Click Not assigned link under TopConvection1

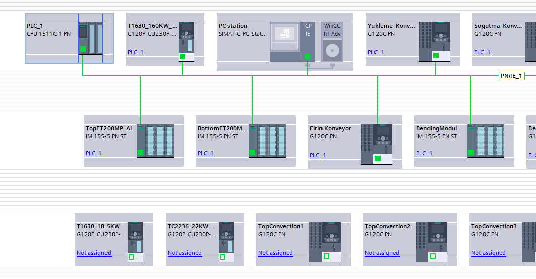click(276, 253)
